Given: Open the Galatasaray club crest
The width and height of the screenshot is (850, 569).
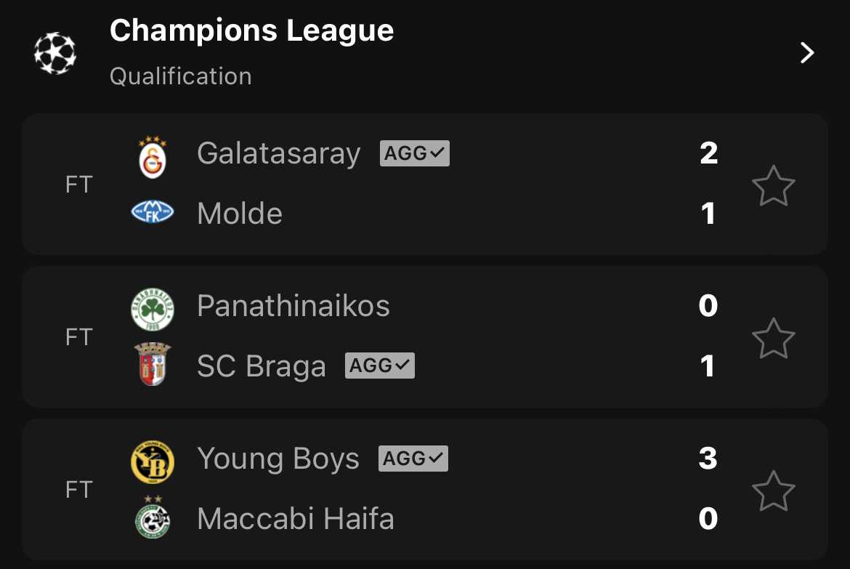Looking at the screenshot, I should tap(153, 157).
